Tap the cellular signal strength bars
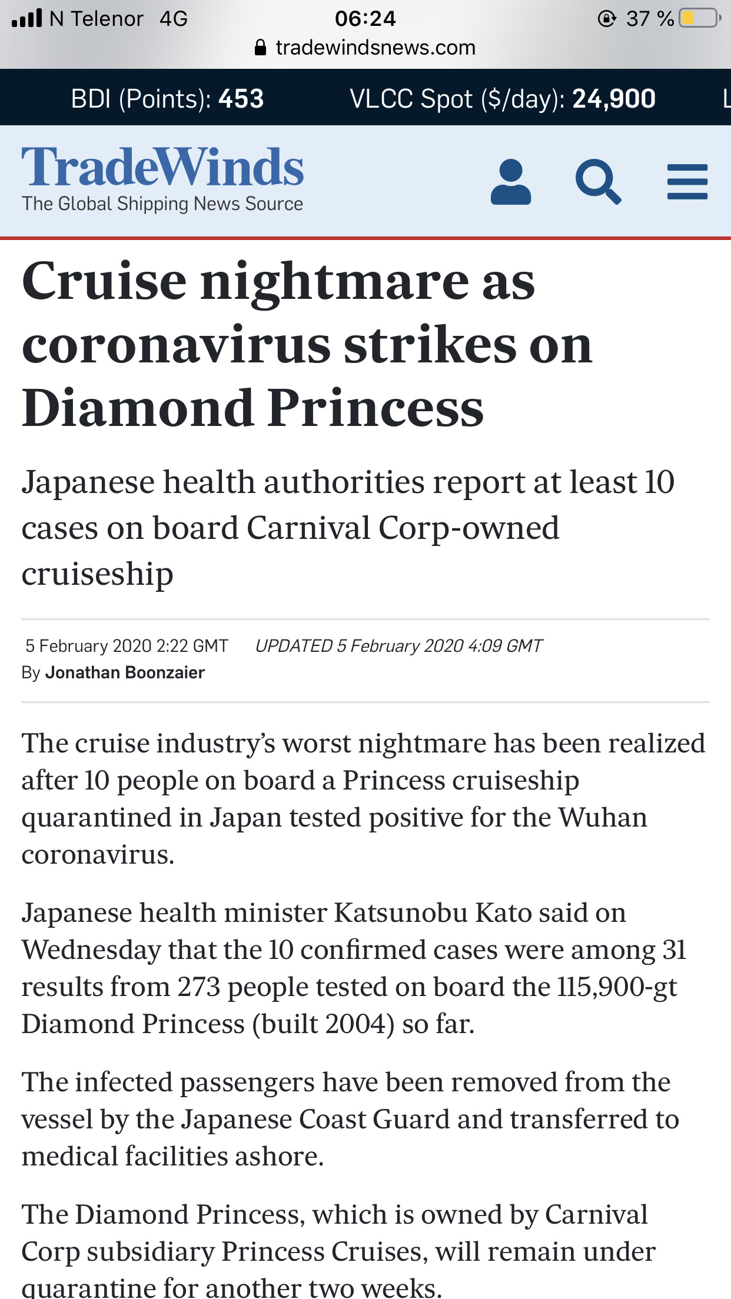 point(27,18)
